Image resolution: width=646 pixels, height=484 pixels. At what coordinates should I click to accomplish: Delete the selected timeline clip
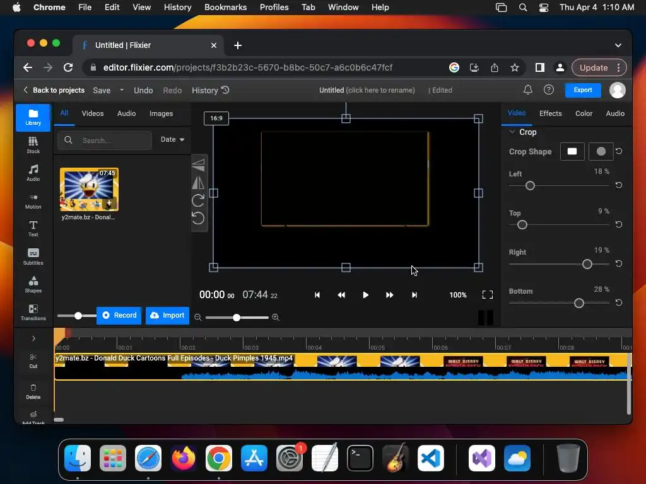tap(33, 392)
